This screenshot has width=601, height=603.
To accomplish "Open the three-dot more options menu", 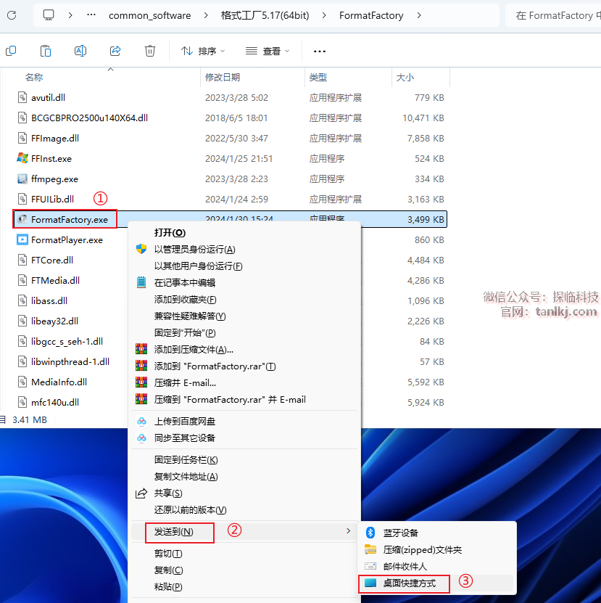I will tap(320, 52).
